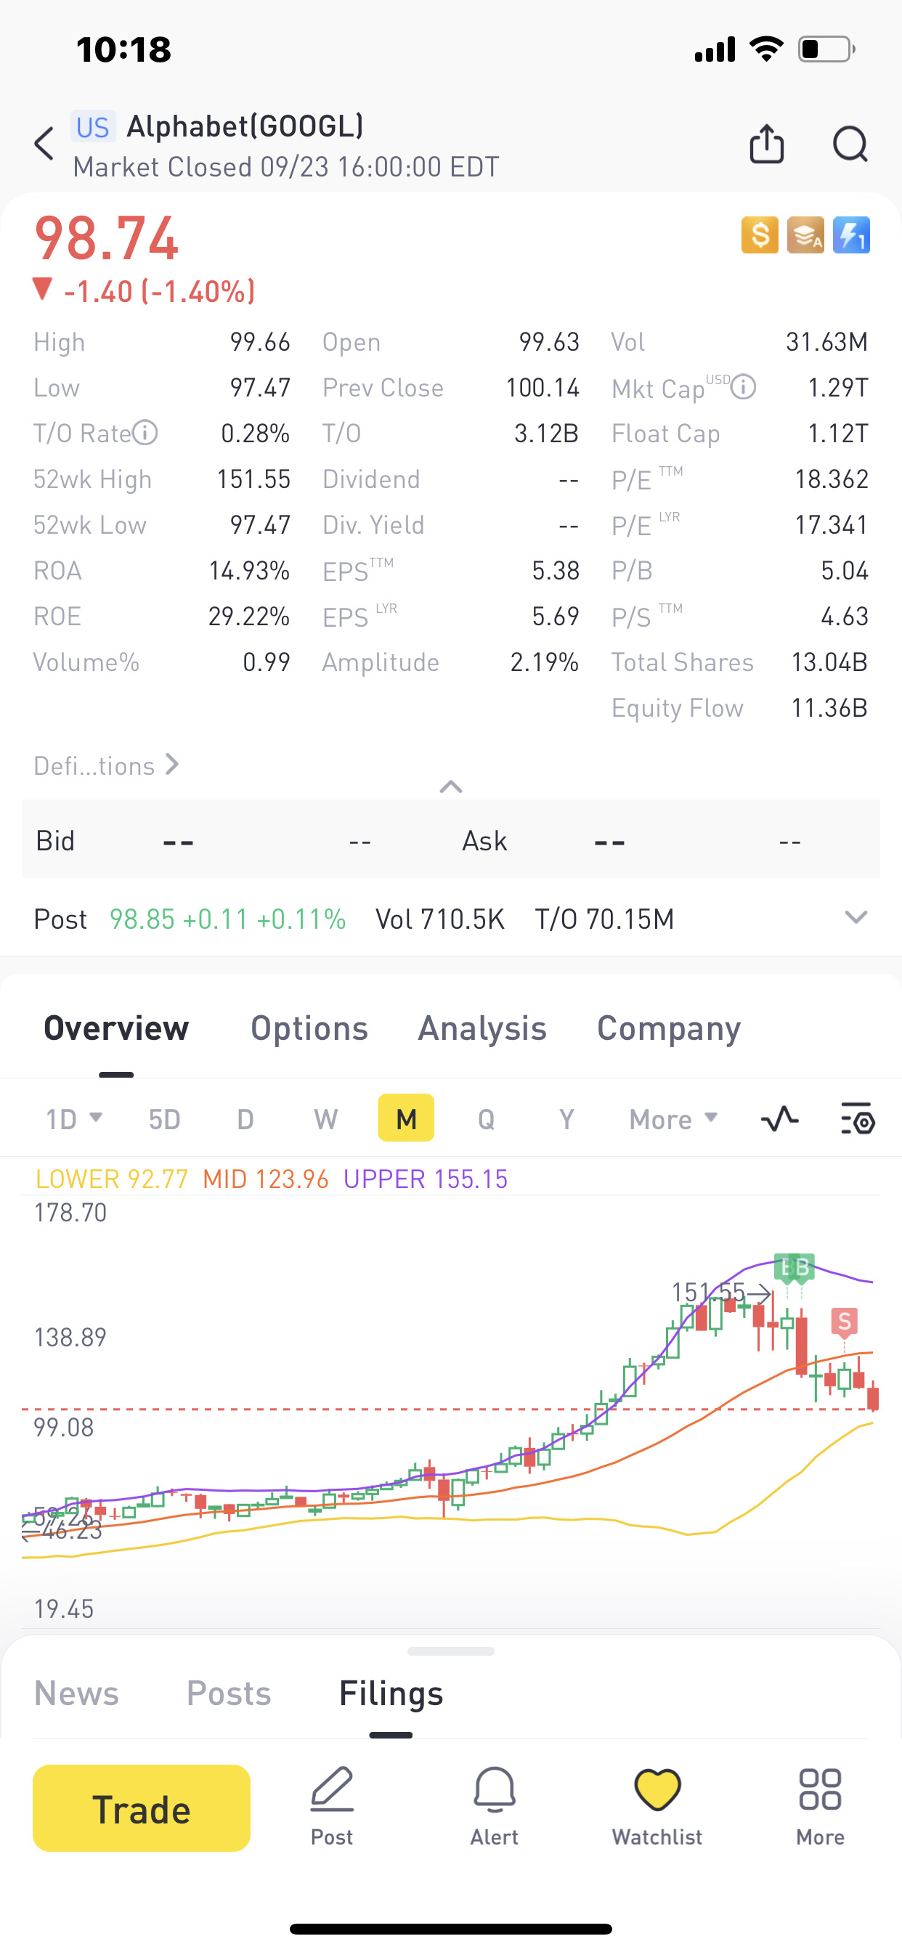902x1952 pixels.
Task: Switch to the News tab
Action: point(76,1693)
